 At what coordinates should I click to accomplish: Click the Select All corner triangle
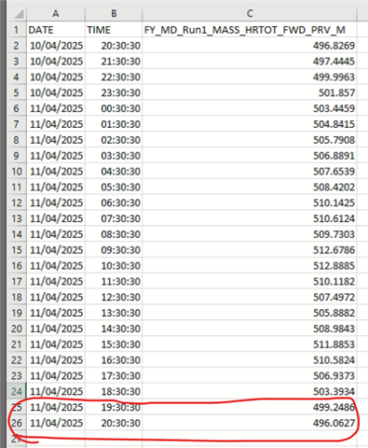pyautogui.click(x=17, y=13)
